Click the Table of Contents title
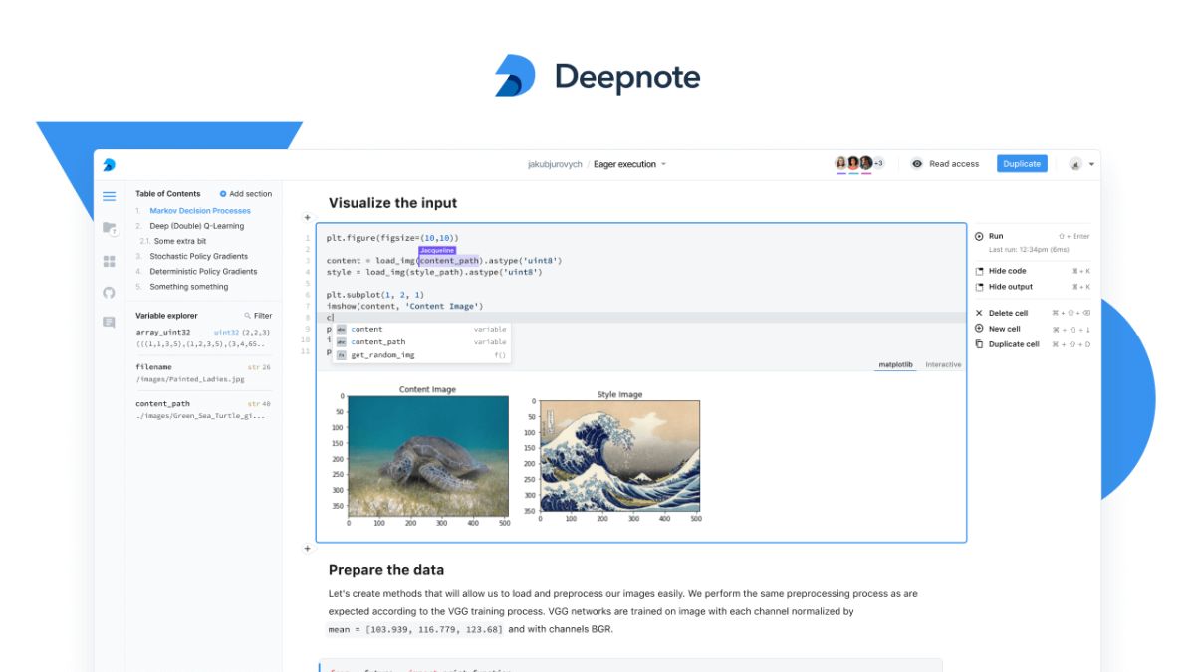Viewport: 1195px width, 672px height. 168,194
